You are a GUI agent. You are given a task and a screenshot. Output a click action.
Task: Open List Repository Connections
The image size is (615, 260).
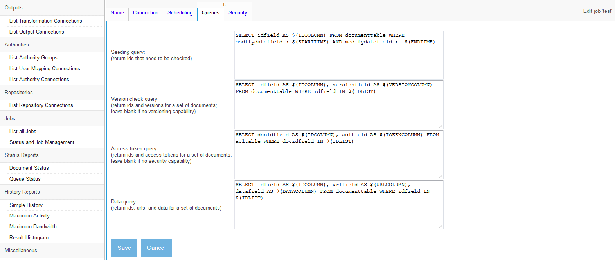coord(41,105)
